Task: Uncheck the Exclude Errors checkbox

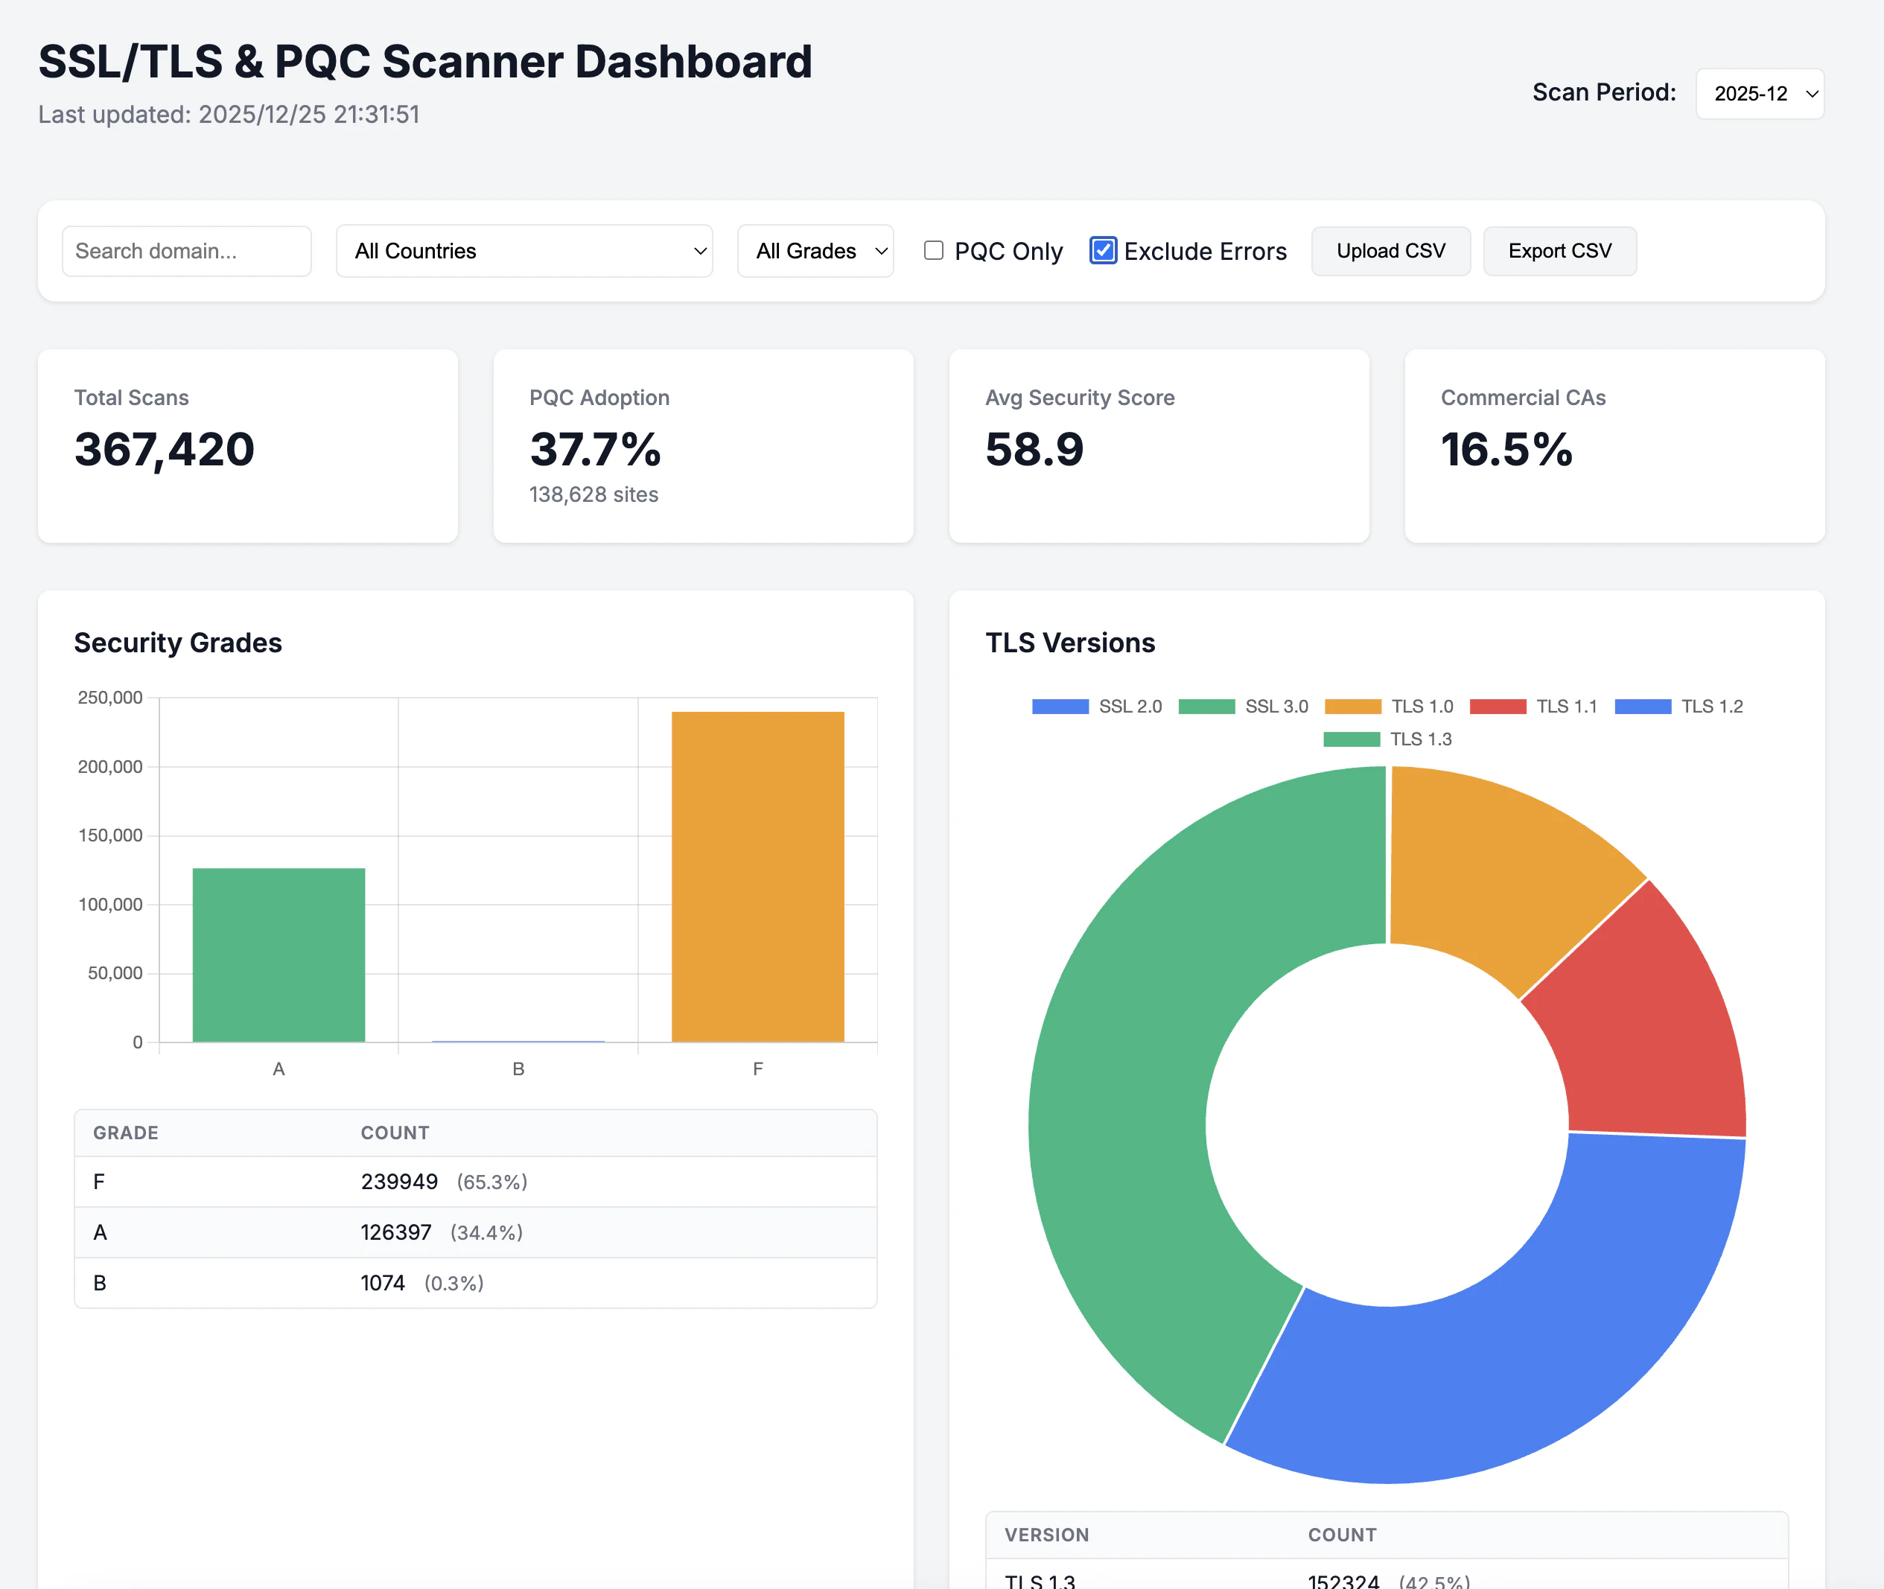Action: pos(1103,250)
